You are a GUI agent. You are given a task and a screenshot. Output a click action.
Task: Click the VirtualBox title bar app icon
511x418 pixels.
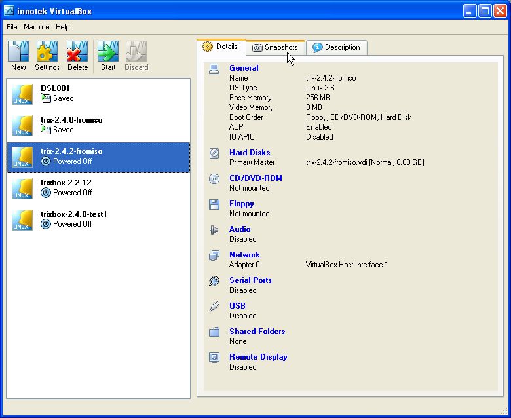pos(9,10)
